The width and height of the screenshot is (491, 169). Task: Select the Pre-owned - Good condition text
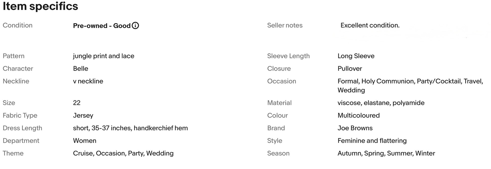(x=102, y=26)
